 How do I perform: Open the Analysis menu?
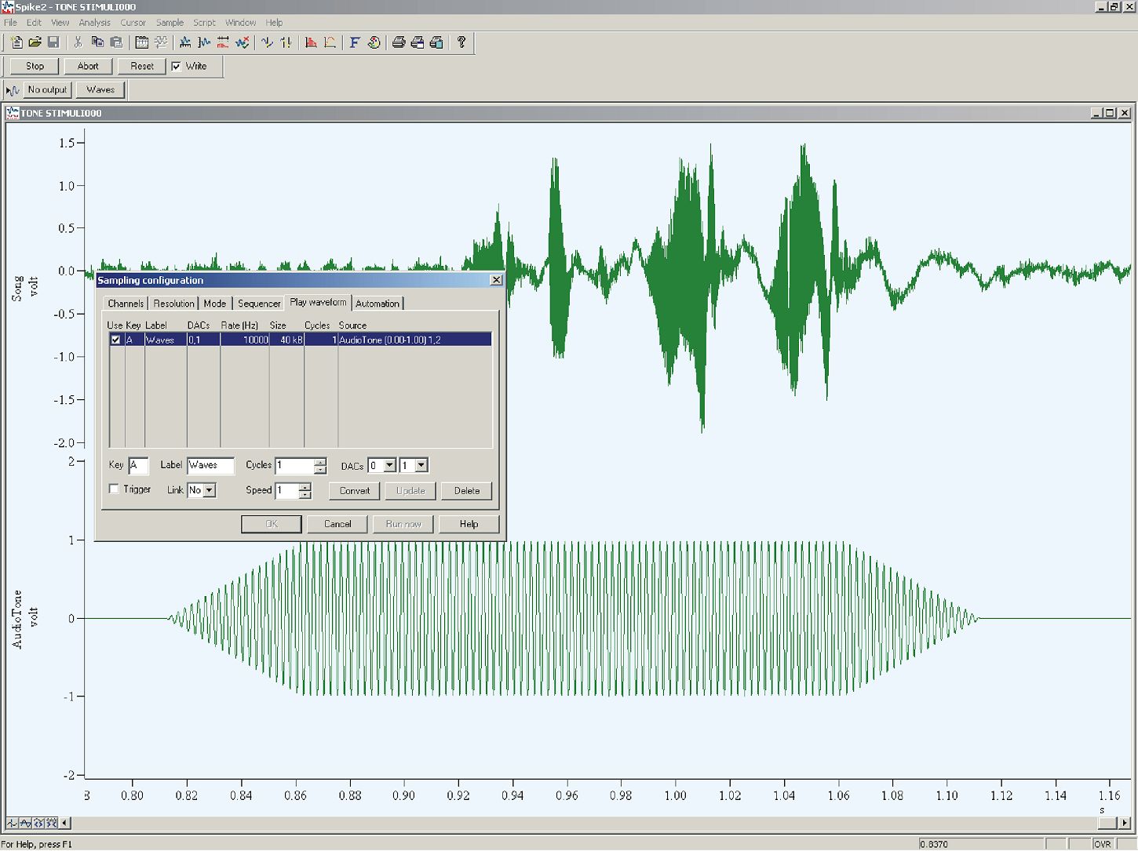(x=94, y=22)
